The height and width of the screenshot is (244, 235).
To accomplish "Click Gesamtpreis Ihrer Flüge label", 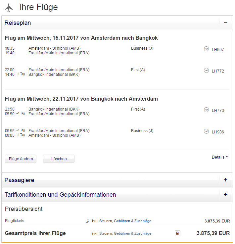I will [x=35, y=233].
